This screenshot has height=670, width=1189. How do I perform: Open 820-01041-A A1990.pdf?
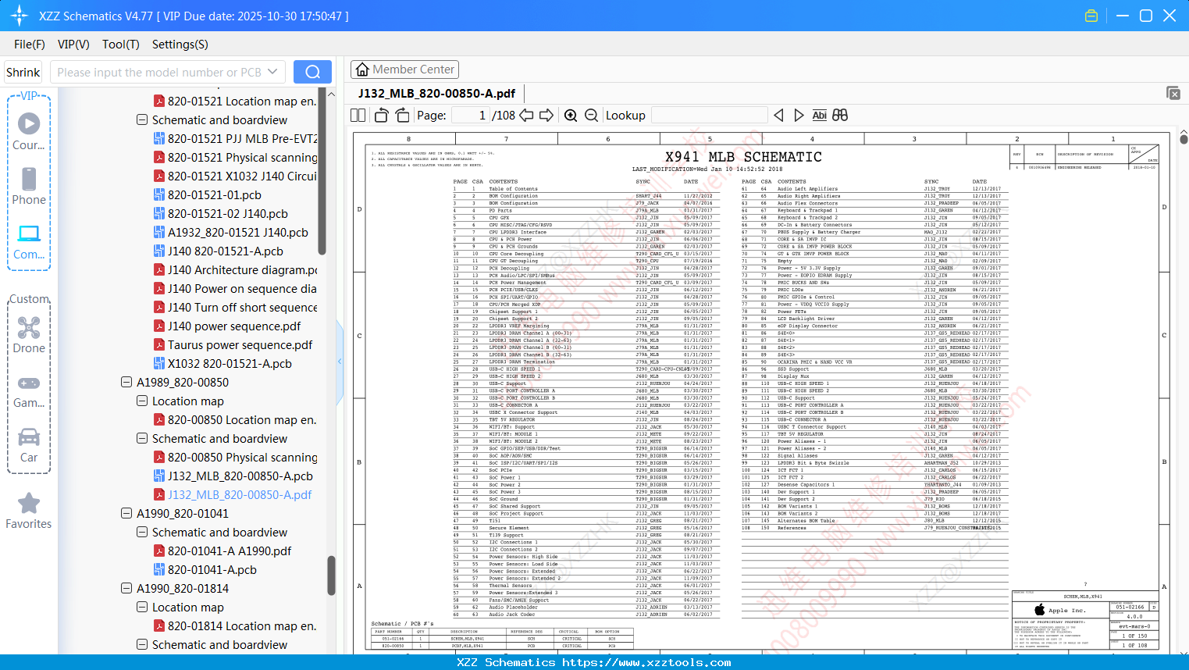tap(222, 551)
